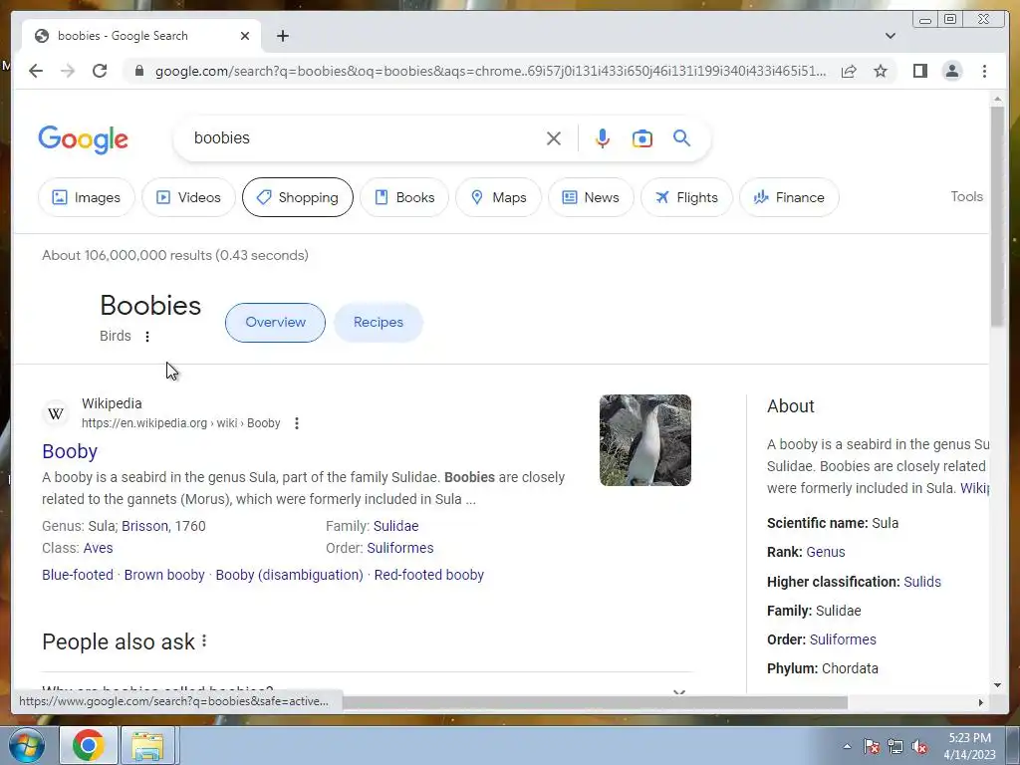
Task: Open File Explorer from the taskbar
Action: click(147, 745)
